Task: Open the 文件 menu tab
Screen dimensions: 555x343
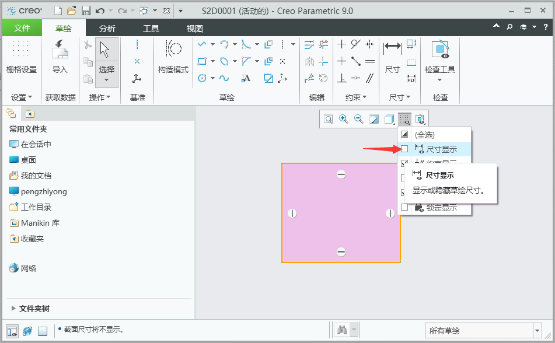Action: (x=22, y=28)
